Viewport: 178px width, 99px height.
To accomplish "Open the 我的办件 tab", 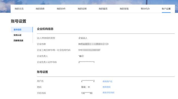I will click(61, 9).
